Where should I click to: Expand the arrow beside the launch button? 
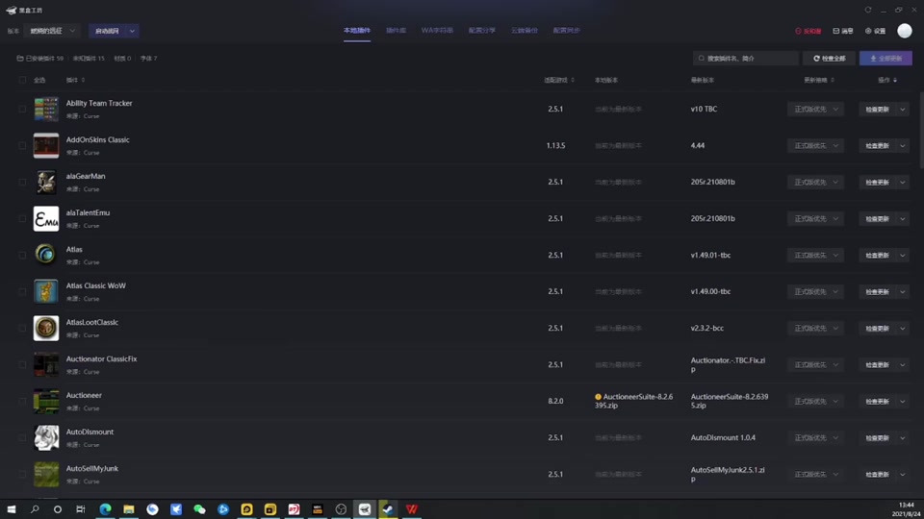tap(132, 31)
